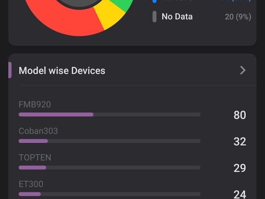The height and width of the screenshot is (199, 265).
Task: Click the Coban303 progress bar
Action: click(109, 141)
